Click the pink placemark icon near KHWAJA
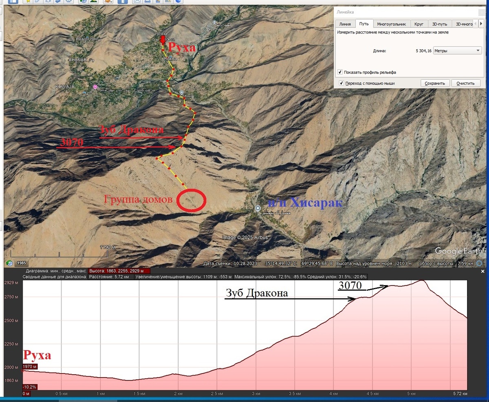The height and width of the screenshot is (402, 489). tap(95, 87)
